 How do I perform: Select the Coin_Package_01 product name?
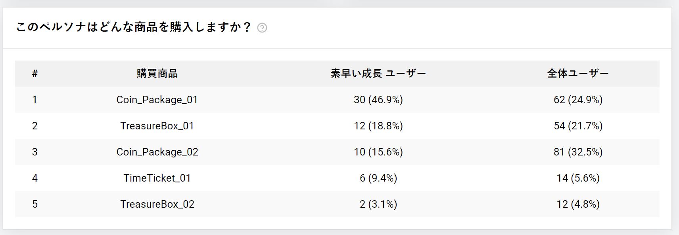[157, 100]
